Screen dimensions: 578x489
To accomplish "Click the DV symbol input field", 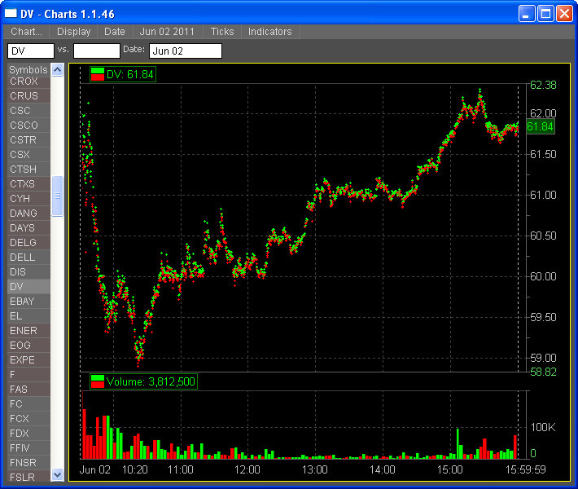I will point(31,51).
